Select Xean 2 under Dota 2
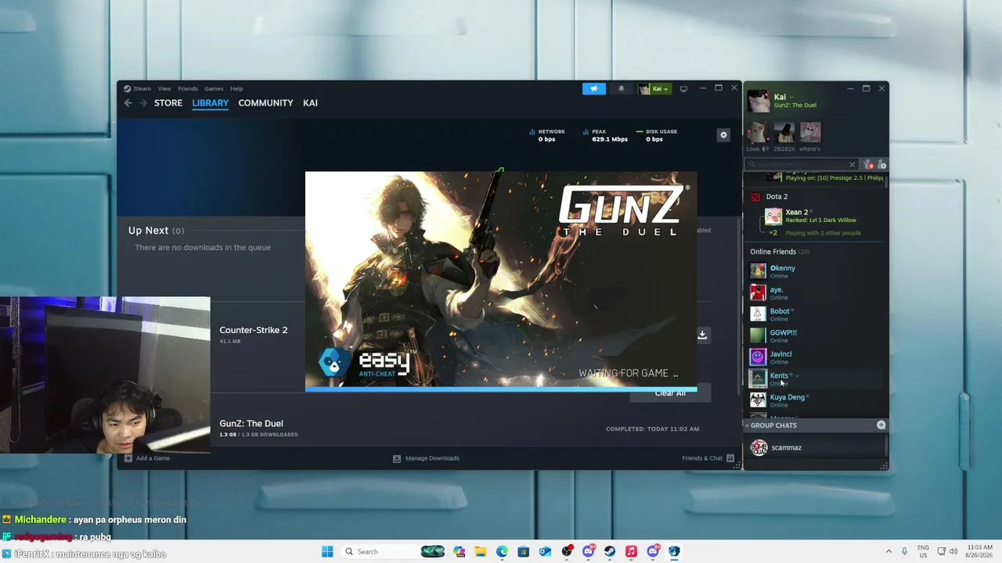 pyautogui.click(x=824, y=216)
